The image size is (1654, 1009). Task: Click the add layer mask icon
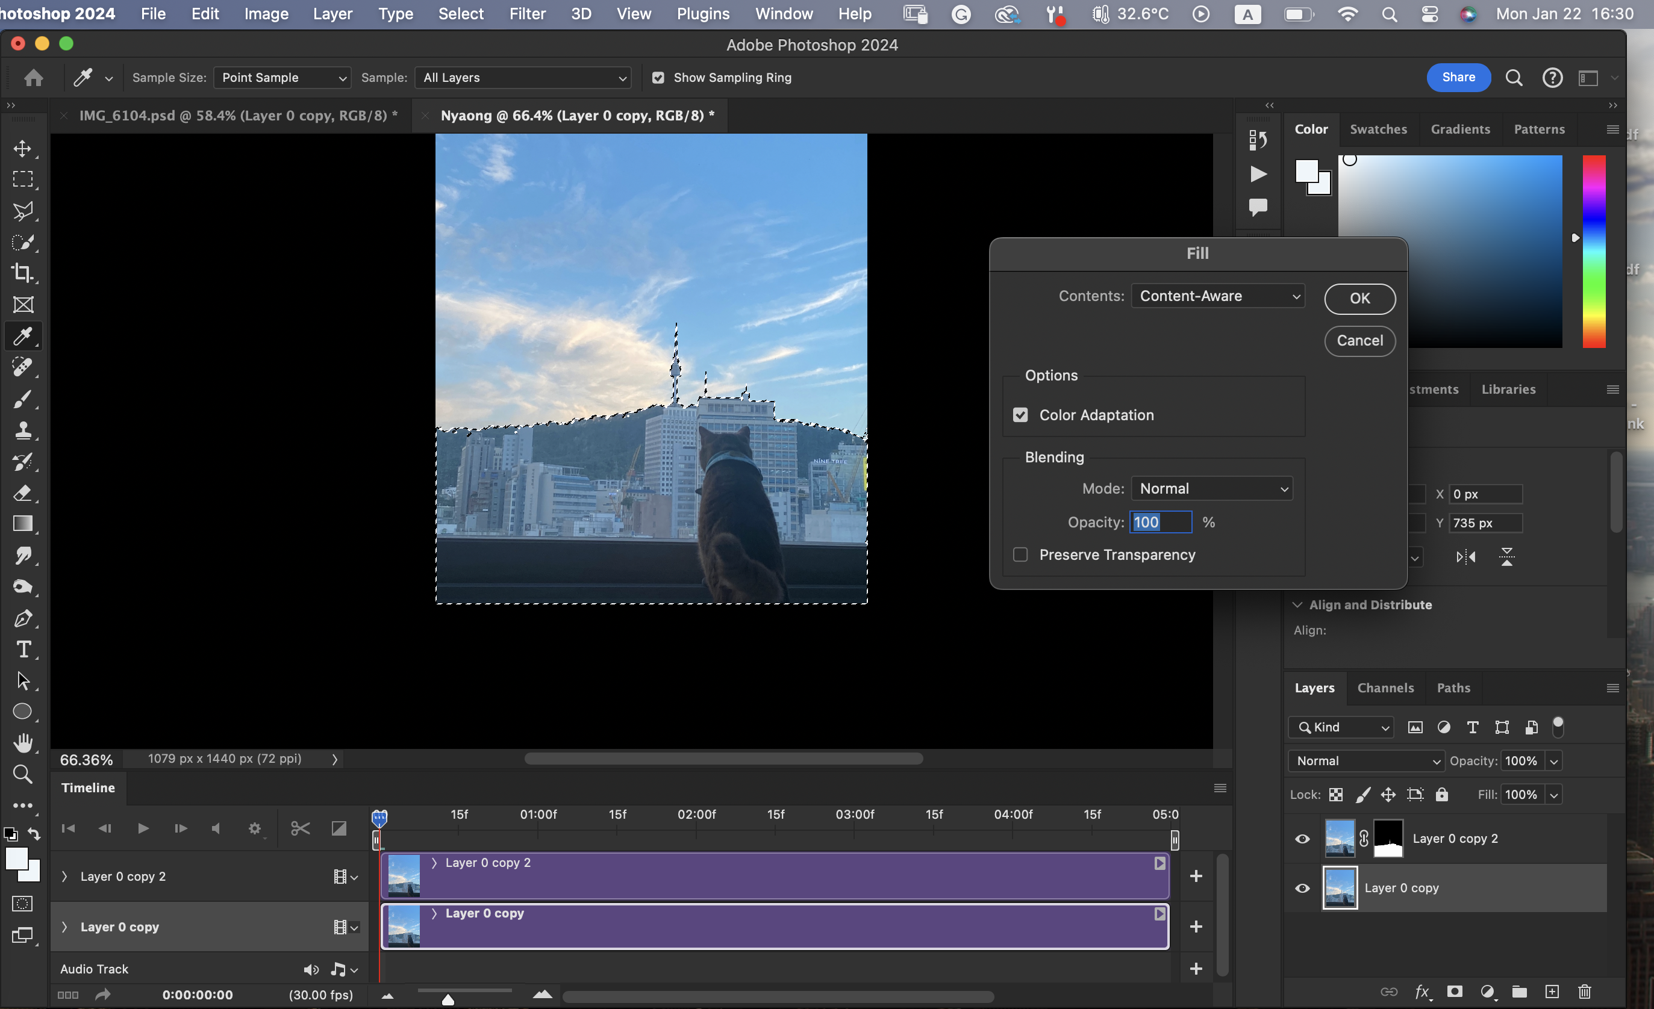click(1455, 992)
